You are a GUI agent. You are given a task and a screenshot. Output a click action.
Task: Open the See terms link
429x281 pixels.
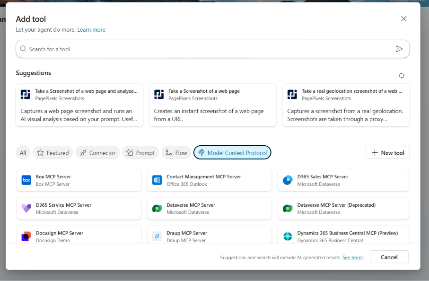coord(353,257)
